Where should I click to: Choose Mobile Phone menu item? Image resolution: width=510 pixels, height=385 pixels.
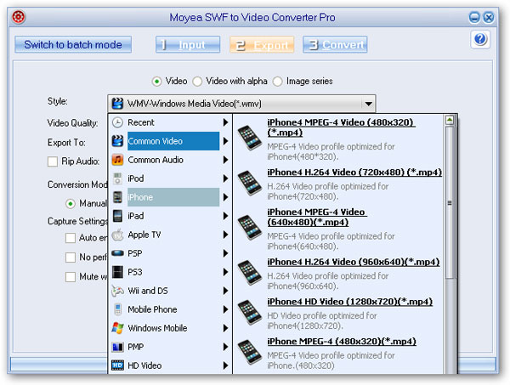170,309
